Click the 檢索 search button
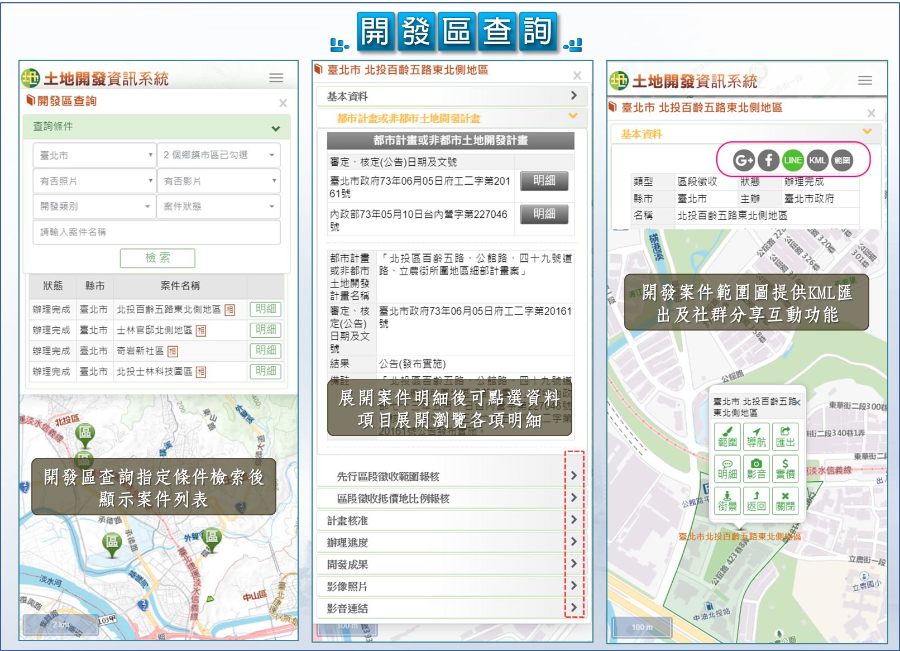Image resolution: width=900 pixels, height=651 pixels. coord(157,258)
